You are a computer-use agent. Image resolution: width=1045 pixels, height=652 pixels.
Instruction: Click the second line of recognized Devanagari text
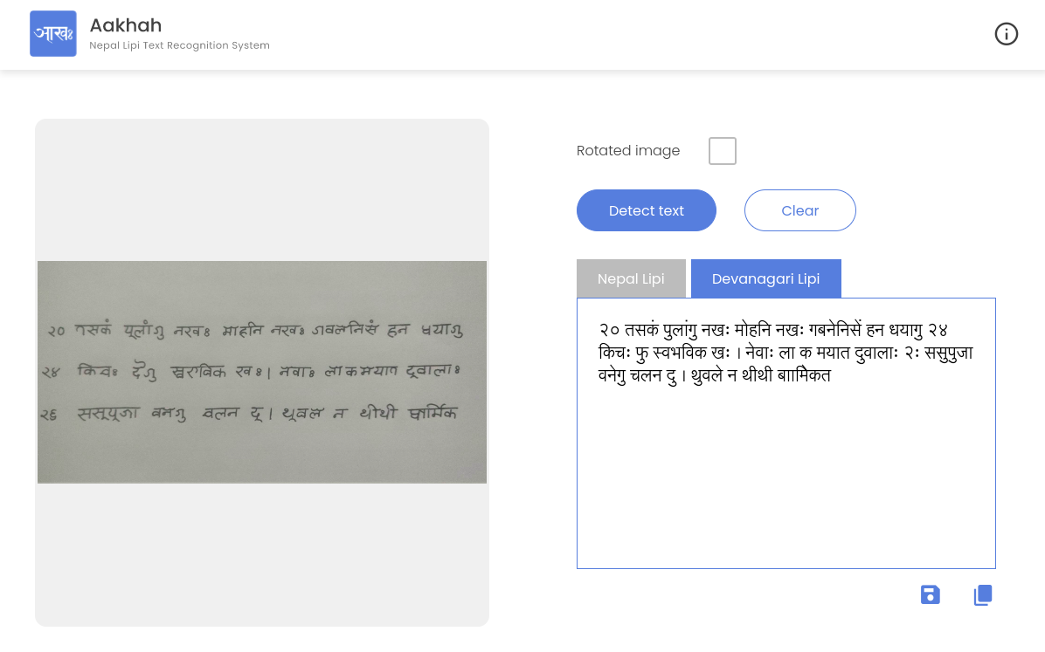(785, 353)
